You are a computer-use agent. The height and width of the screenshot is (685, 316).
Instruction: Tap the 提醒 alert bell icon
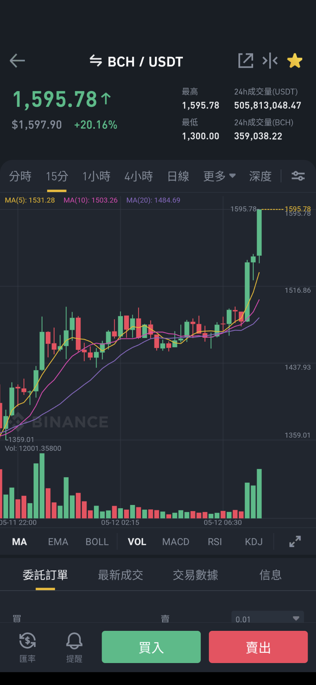click(74, 647)
